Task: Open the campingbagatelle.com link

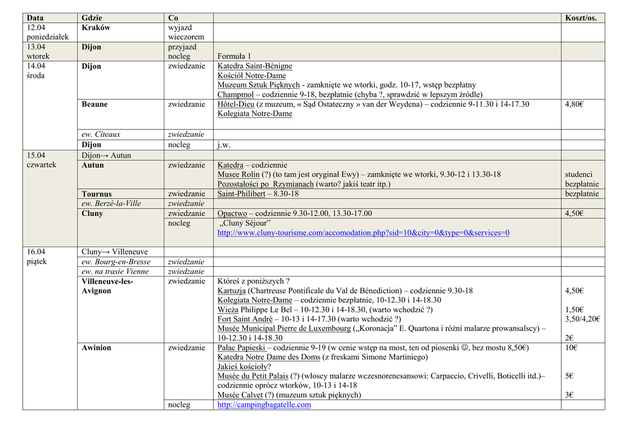Action: [264, 405]
